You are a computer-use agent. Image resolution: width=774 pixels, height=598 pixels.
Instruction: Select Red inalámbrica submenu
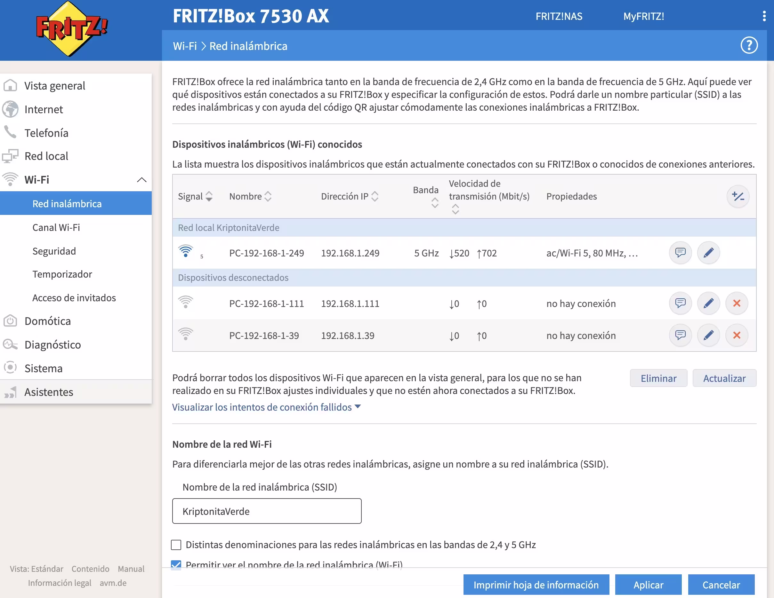point(76,203)
